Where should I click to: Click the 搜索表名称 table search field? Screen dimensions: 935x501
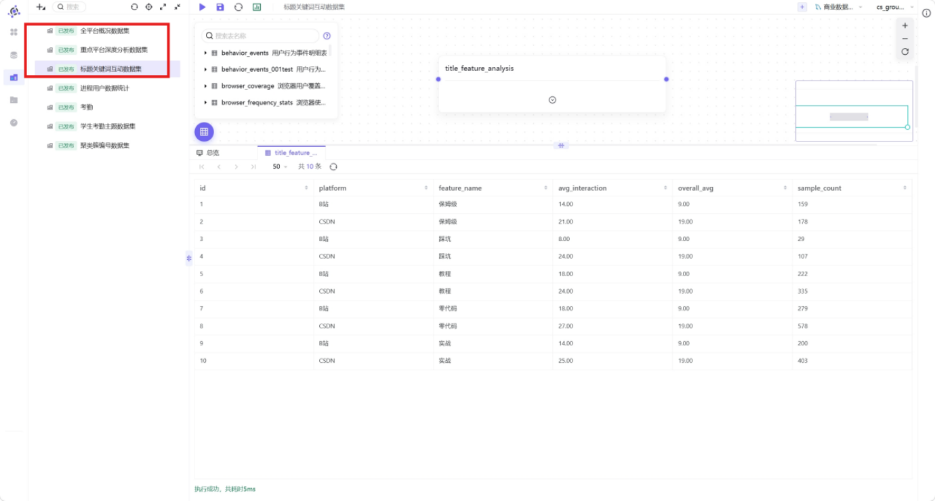[260, 36]
